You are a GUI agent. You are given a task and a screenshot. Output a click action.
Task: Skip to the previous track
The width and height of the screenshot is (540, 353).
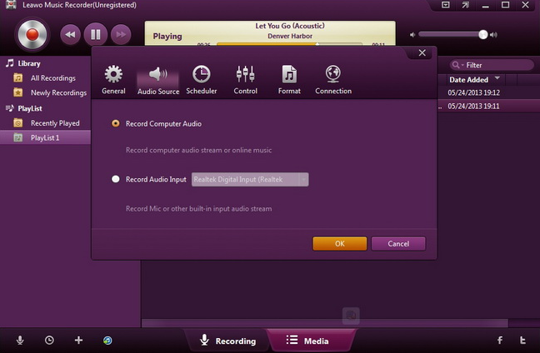pyautogui.click(x=70, y=34)
